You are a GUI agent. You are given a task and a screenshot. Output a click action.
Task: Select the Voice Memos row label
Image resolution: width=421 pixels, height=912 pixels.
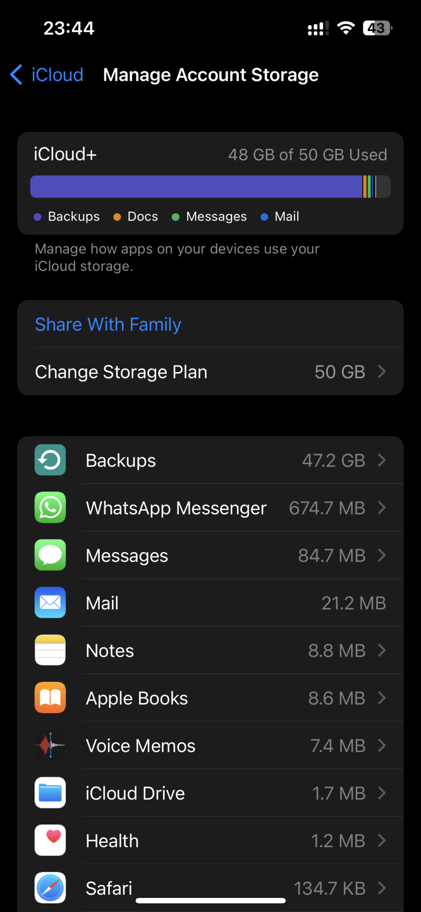point(141,746)
